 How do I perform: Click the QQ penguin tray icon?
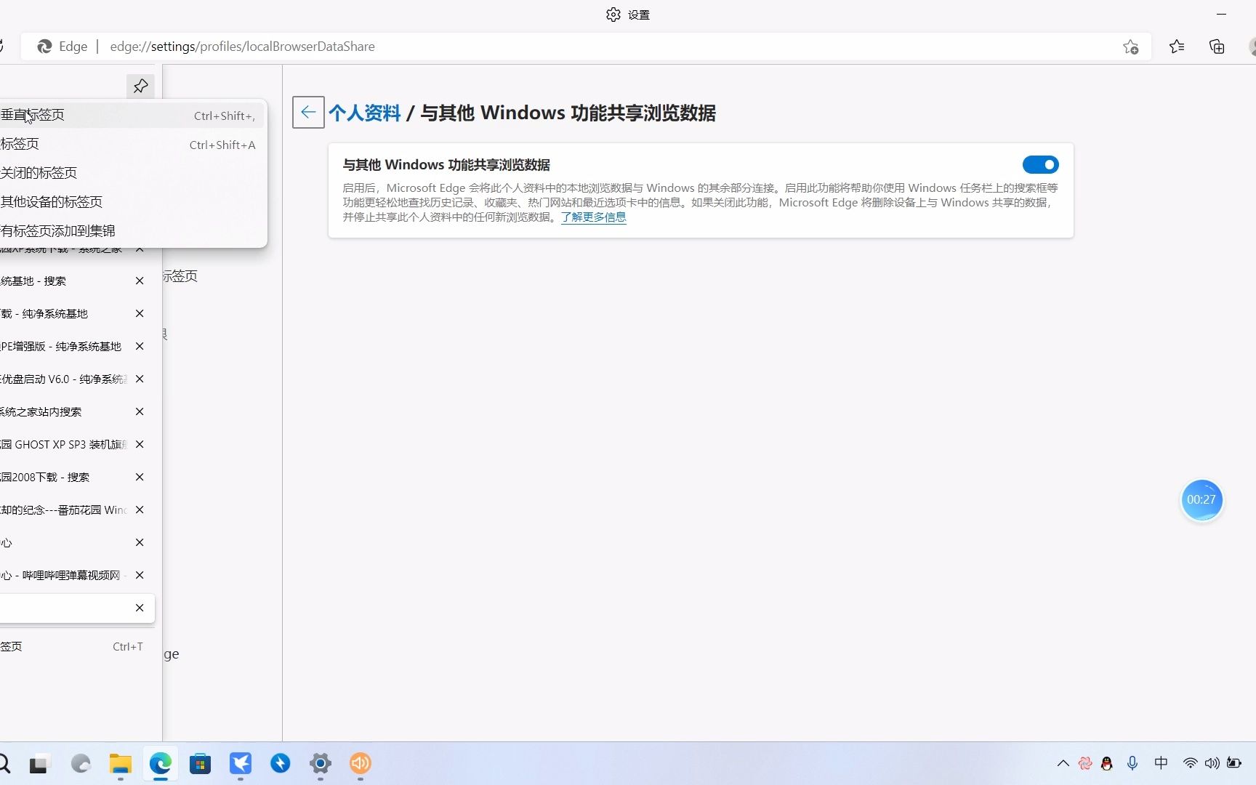pos(1106,763)
